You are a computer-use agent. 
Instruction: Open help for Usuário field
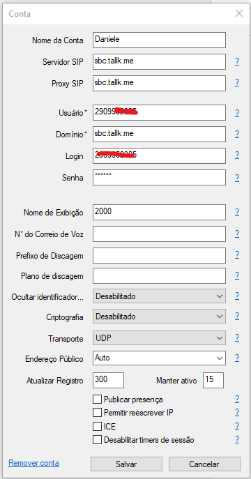click(237, 113)
